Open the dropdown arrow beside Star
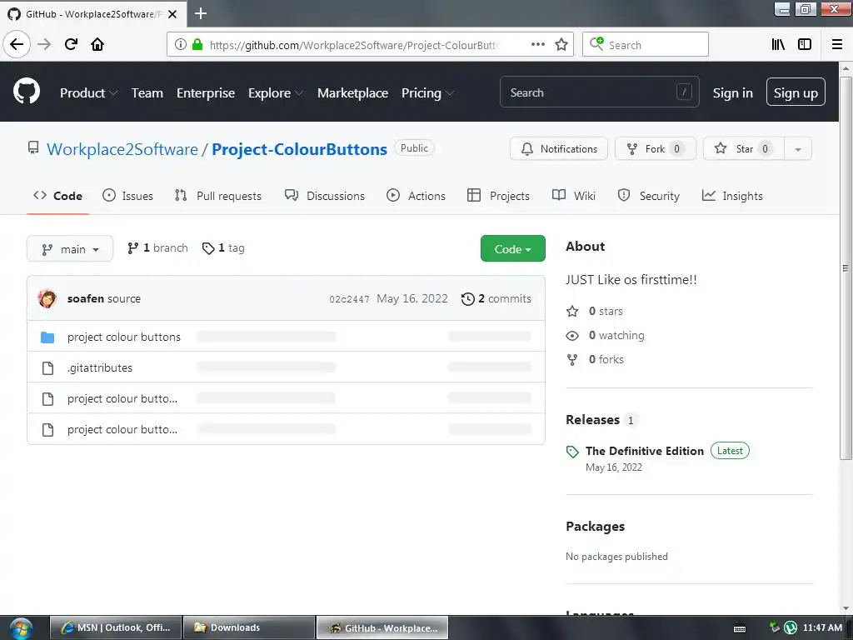Viewport: 853px width, 640px height. click(798, 148)
